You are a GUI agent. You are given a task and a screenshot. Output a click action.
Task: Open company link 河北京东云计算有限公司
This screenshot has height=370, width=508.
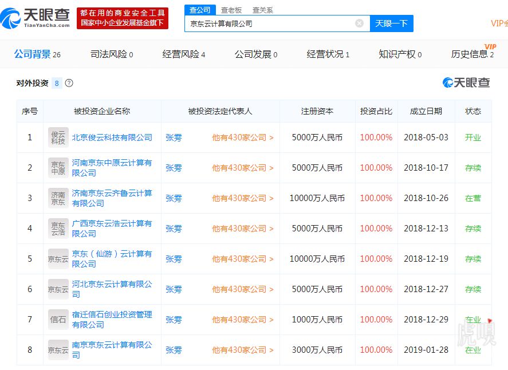pyautogui.click(x=112, y=289)
